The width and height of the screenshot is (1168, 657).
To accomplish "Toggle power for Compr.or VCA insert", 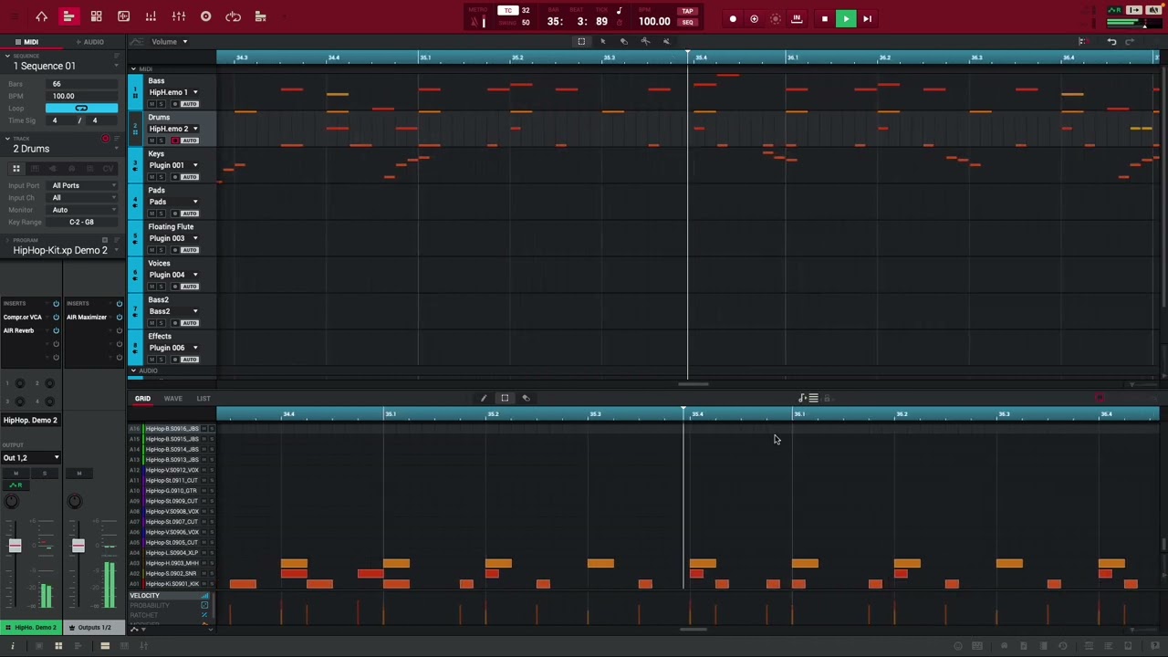I will (x=56, y=317).
